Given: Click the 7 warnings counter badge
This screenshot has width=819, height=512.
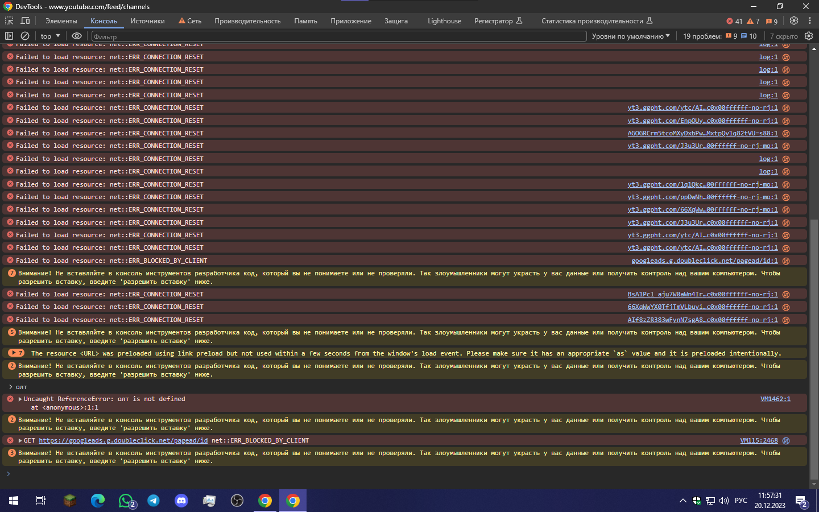Looking at the screenshot, I should tap(754, 21).
